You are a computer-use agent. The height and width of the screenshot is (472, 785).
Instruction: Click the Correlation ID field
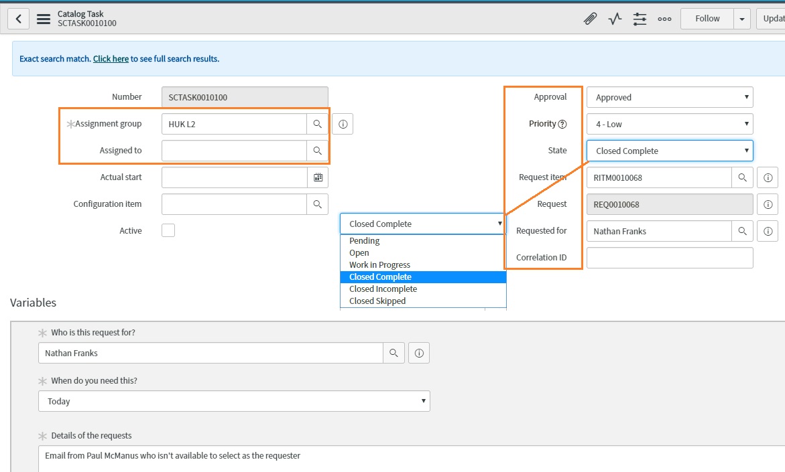click(670, 258)
